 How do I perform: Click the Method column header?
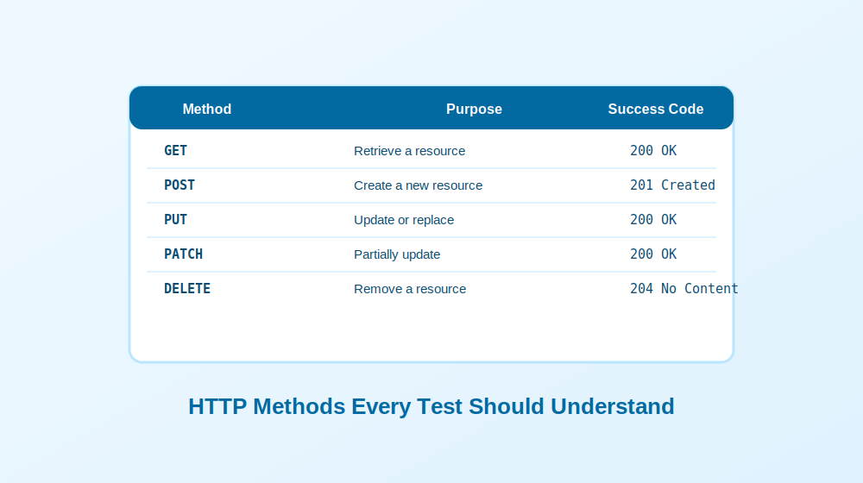207,109
